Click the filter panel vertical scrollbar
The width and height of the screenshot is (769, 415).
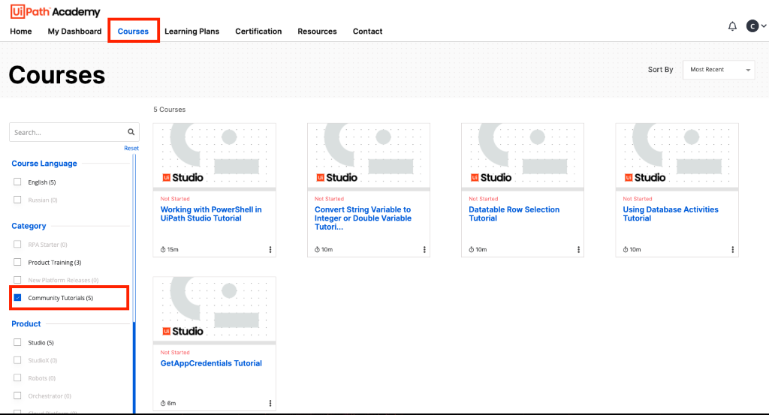[x=134, y=284]
